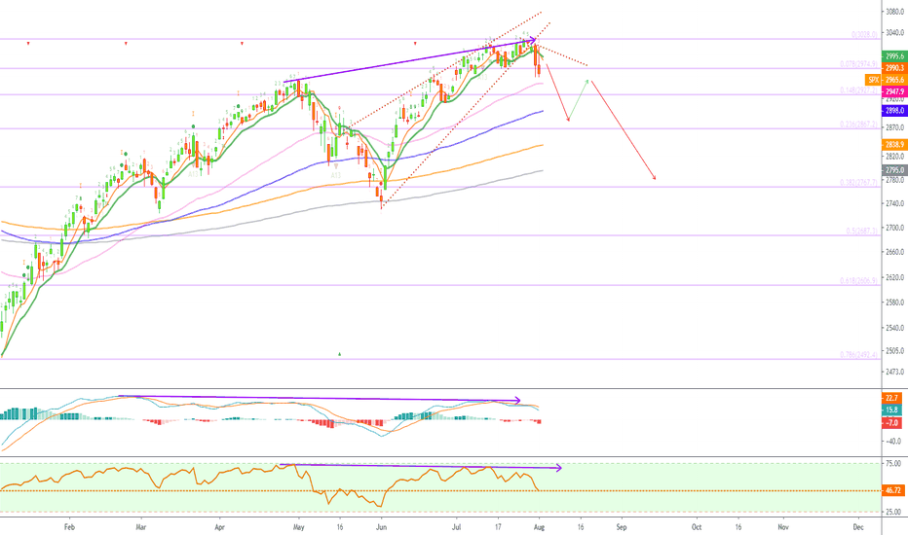908x535 pixels.
Task: Select the 0.786(2492.4) Fibonacci level label
Action: point(859,354)
